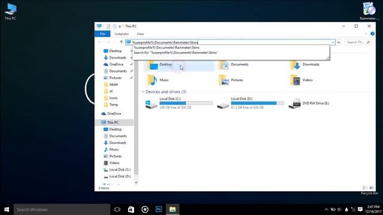Select the Music folder tile
This screenshot has width=383, height=215.
158,80
